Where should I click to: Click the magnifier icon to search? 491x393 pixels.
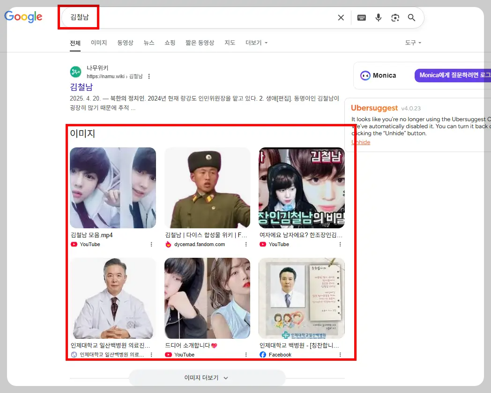point(411,17)
